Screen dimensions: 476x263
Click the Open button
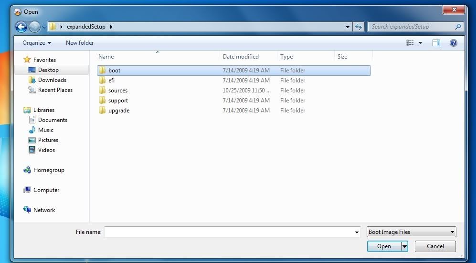(384, 246)
